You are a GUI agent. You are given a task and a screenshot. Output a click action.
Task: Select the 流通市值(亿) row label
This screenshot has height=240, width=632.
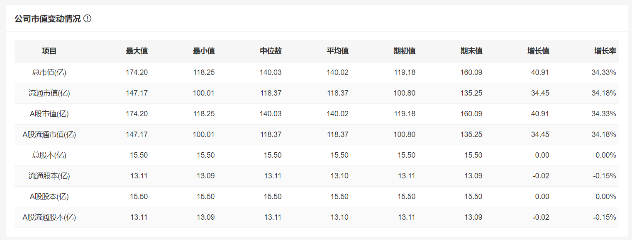[49, 93]
